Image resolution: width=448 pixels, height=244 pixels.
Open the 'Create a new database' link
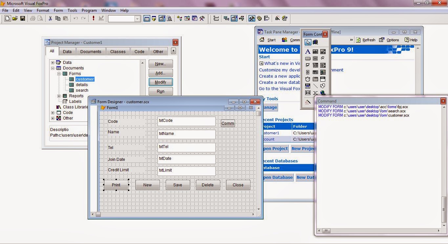(x=279, y=82)
